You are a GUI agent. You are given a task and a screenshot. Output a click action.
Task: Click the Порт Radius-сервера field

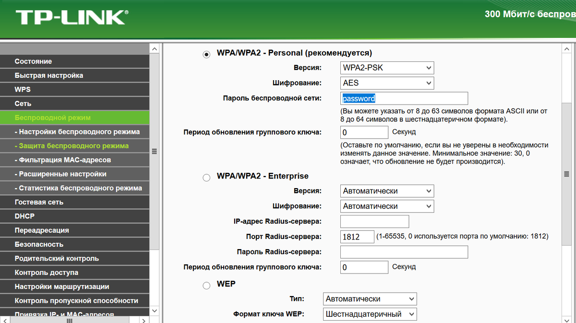[357, 236]
